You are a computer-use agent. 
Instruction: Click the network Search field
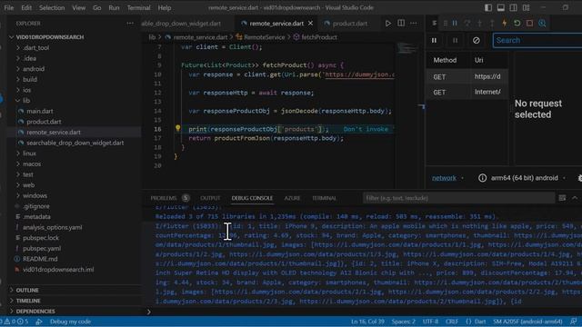pos(537,40)
